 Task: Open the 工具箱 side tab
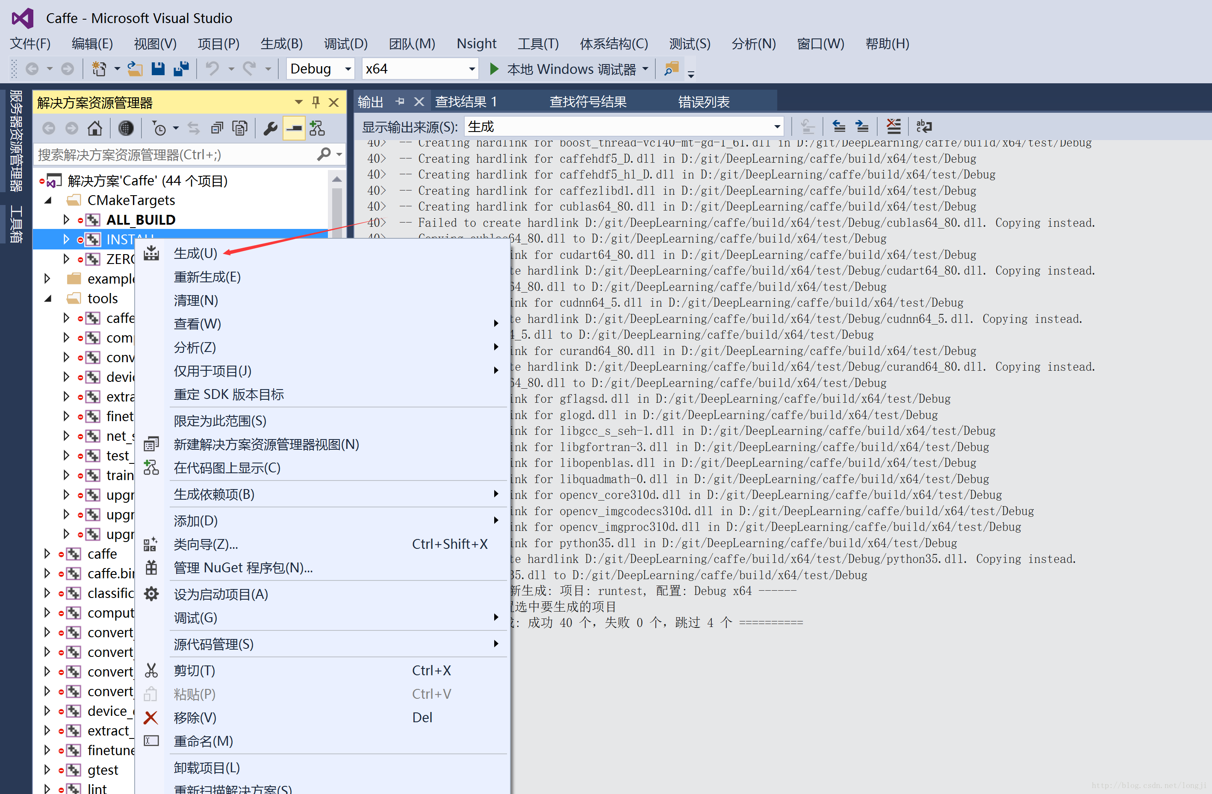tap(16, 224)
